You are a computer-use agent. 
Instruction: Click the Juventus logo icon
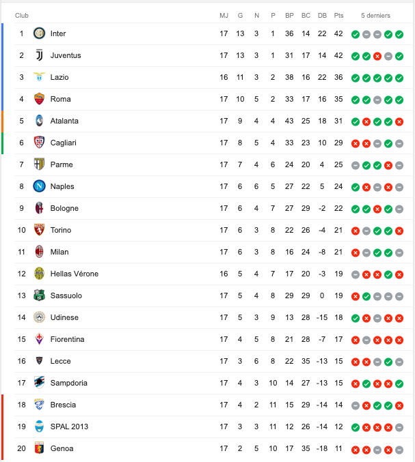pyautogui.click(x=39, y=55)
